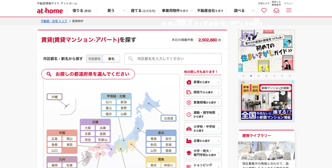Open favorites heart icon
This screenshot has width=332, height=168.
(264, 10)
